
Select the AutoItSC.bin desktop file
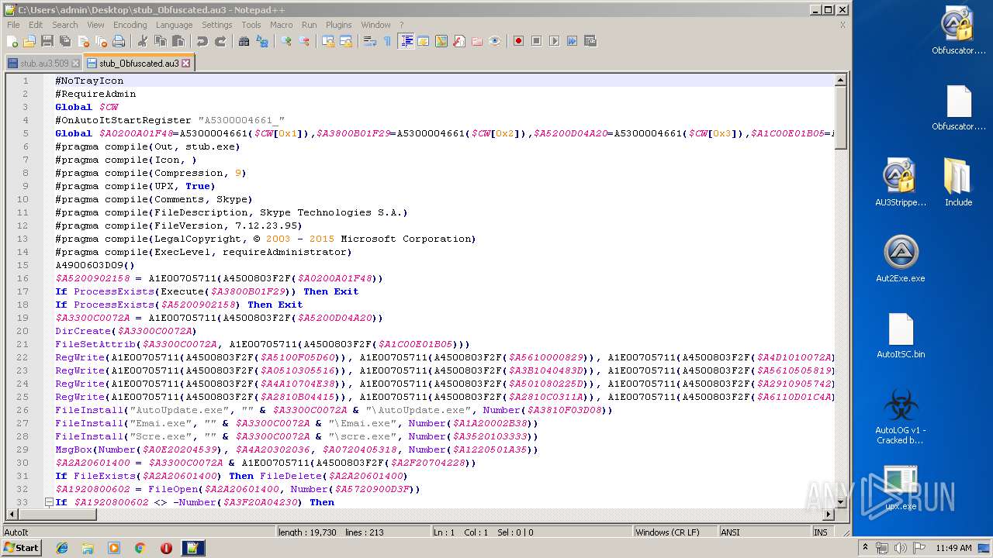coord(901,336)
